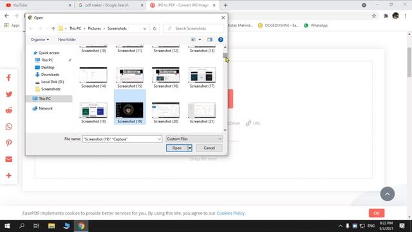Open the taskbar clock and date
The image size is (412, 232).
(386, 226)
